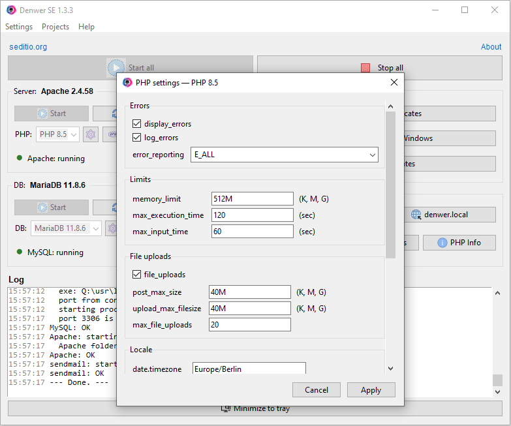Click the PHP Info button
Viewport: 511px width, 426px height.
459,243
